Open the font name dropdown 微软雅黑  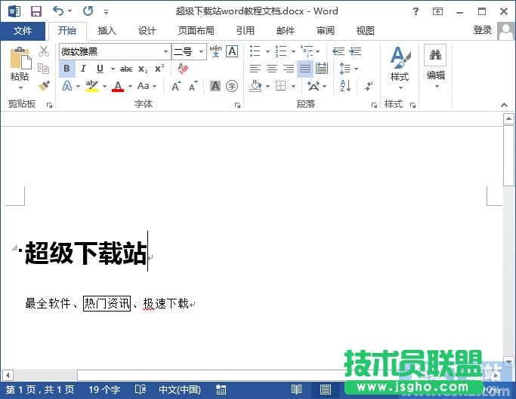click(165, 52)
